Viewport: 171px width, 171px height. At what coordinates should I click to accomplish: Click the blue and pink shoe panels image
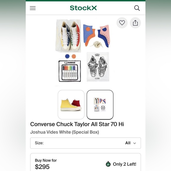(x=96, y=36)
